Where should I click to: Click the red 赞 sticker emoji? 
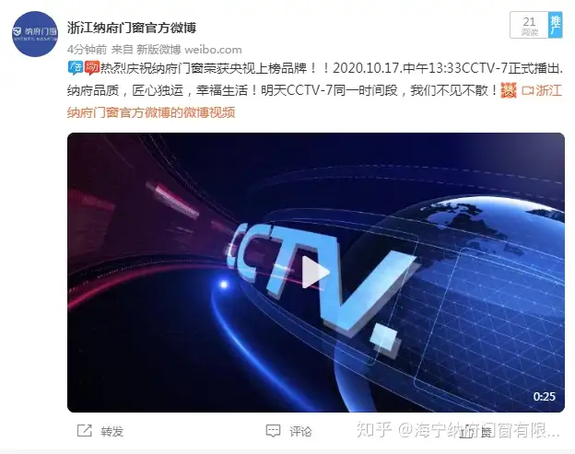[509, 90]
